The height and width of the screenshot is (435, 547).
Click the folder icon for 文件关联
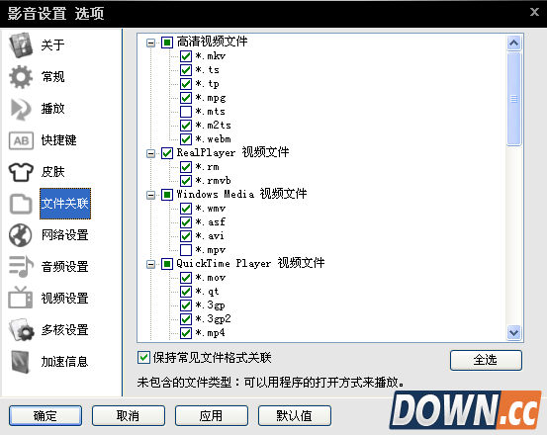pyautogui.click(x=21, y=204)
